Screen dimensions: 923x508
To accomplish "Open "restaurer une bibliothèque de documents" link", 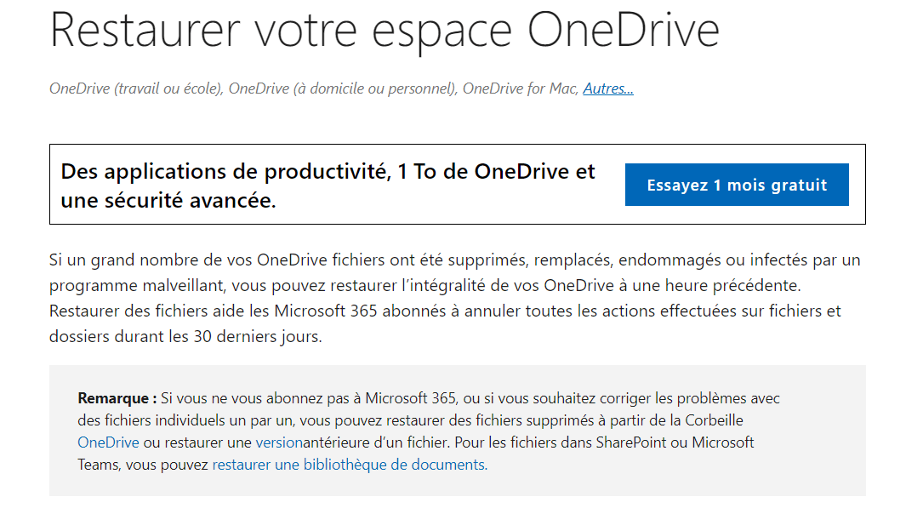I will click(350, 465).
